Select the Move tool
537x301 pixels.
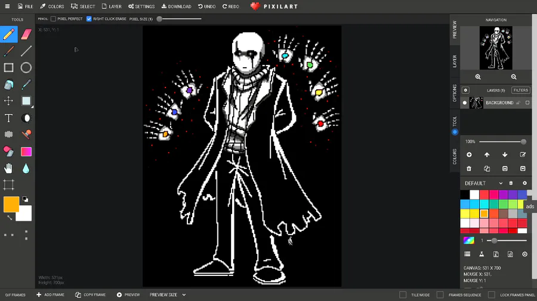point(9,101)
